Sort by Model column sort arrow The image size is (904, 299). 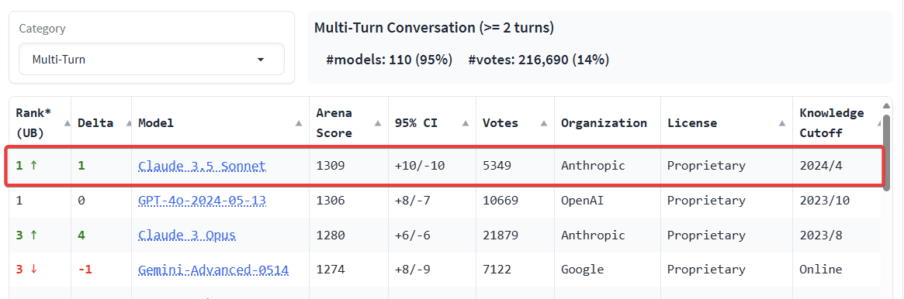[299, 123]
